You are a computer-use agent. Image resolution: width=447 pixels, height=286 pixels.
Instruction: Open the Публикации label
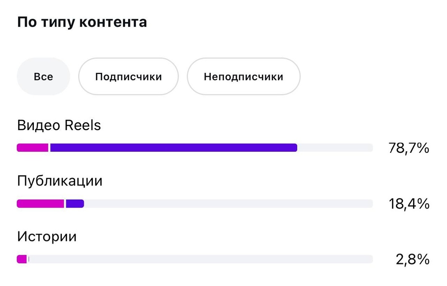60,181
